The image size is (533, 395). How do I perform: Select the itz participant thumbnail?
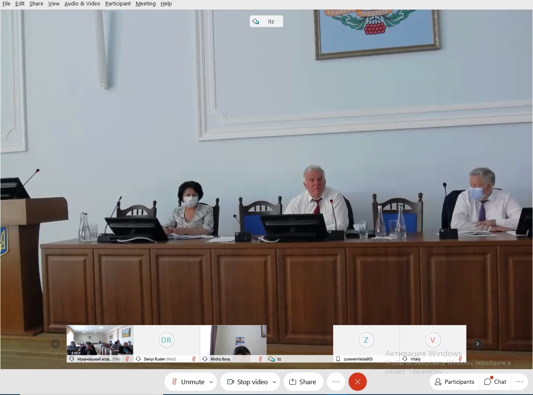[x=300, y=344]
